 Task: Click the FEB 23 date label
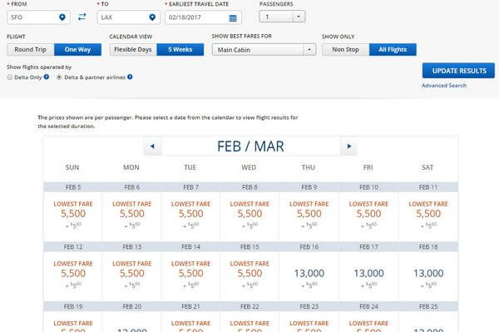coord(309,306)
